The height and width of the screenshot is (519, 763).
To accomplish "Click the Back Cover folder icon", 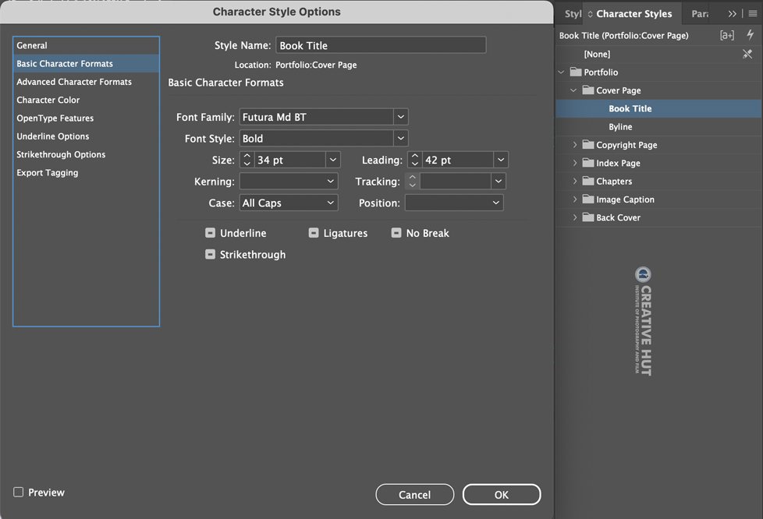I will pos(588,217).
